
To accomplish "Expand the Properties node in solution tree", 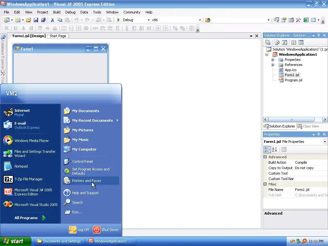I will 273,60.
